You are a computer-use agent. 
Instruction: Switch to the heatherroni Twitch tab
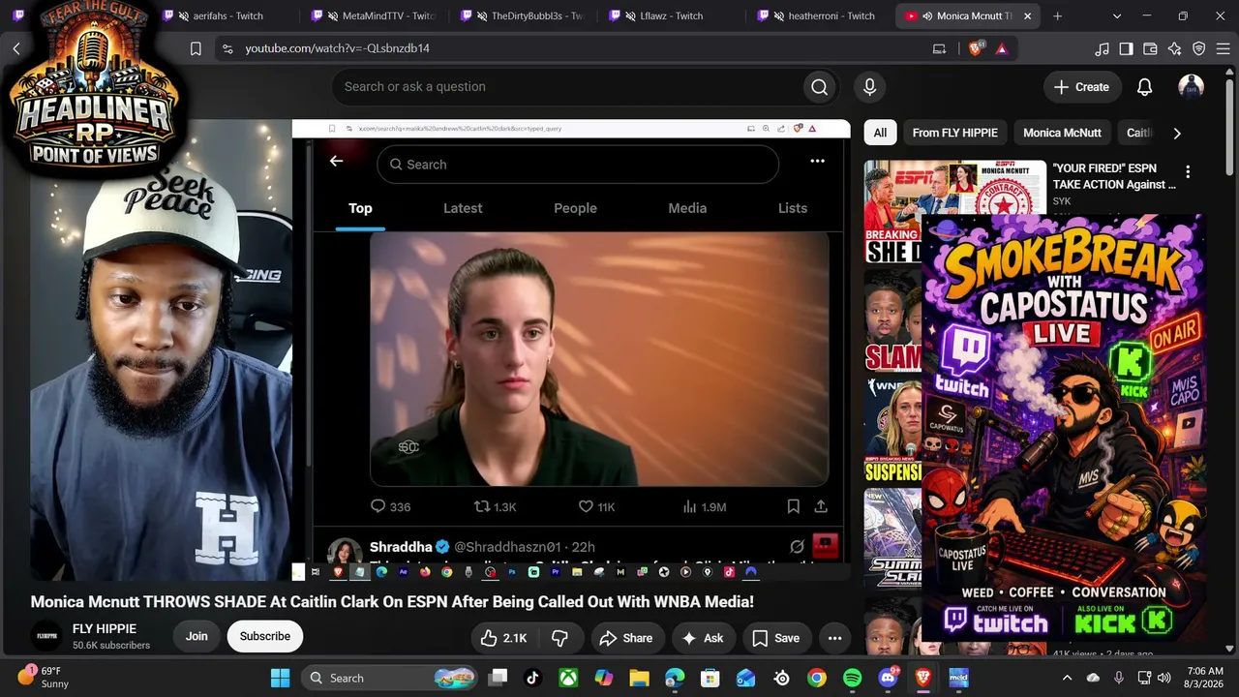823,16
